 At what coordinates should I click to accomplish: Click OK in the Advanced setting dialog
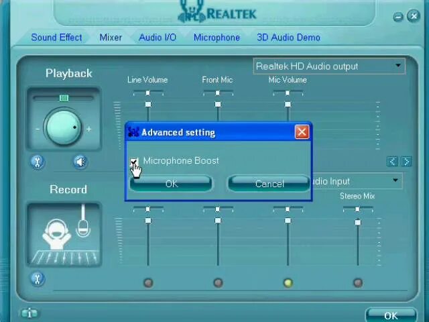coord(171,183)
